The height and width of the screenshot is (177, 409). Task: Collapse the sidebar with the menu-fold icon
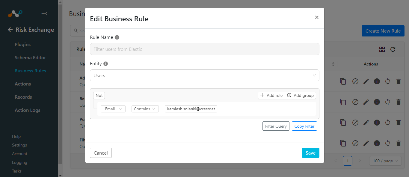(x=44, y=13)
